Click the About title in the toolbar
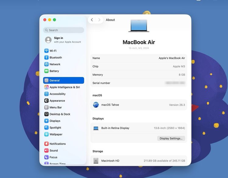This screenshot has width=228, height=178. (110, 20)
